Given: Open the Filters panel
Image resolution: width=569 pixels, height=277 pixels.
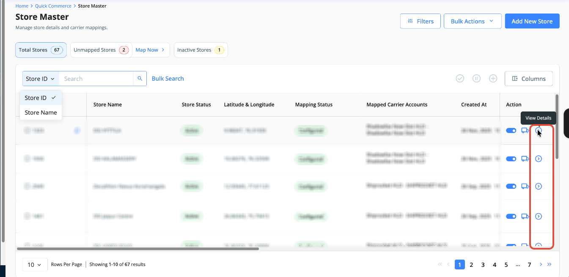Looking at the screenshot, I should pyautogui.click(x=420, y=21).
